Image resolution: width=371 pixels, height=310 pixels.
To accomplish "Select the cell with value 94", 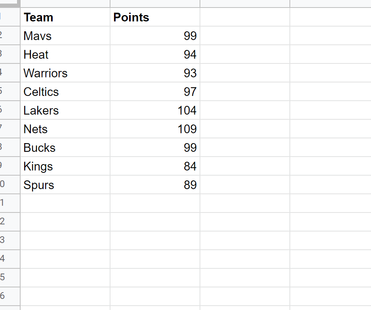I will pyautogui.click(x=155, y=55).
